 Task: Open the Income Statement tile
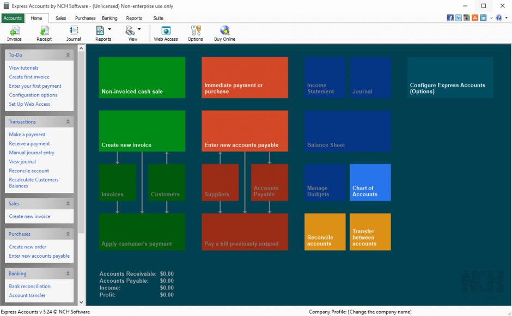coord(325,77)
